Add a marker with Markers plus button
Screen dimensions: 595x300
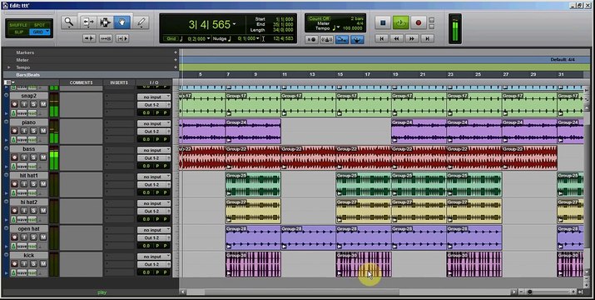click(x=176, y=52)
